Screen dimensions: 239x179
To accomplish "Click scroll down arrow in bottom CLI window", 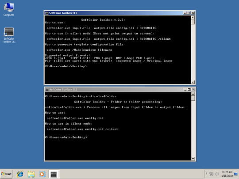I will click(x=193, y=159).
